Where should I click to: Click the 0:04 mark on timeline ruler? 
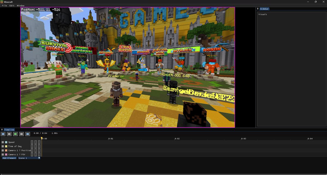[310, 139]
